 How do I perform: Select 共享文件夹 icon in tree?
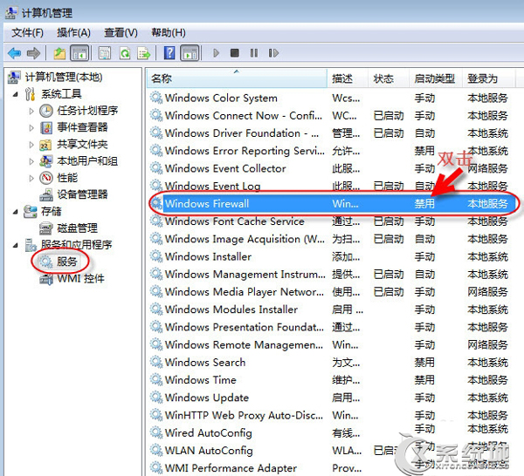pyautogui.click(x=45, y=145)
